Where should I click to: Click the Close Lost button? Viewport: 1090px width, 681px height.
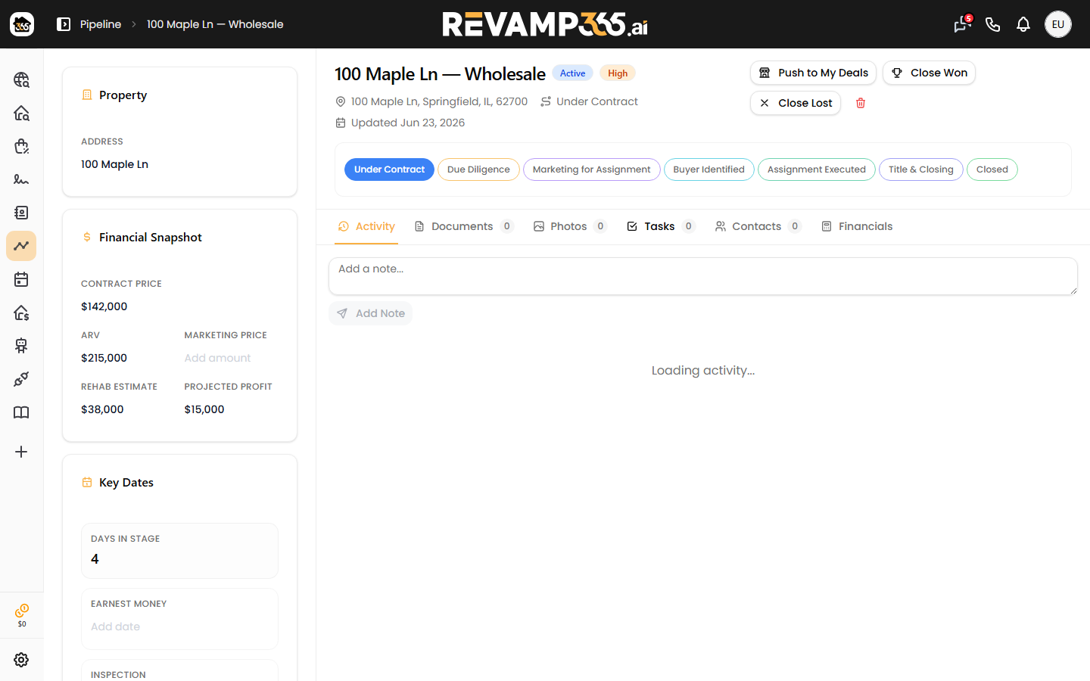tap(796, 103)
